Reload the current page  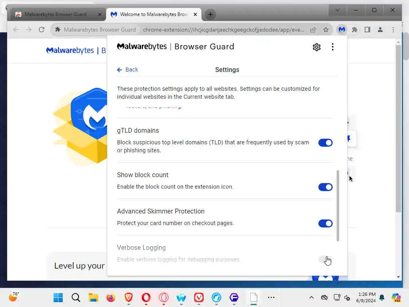point(42,30)
